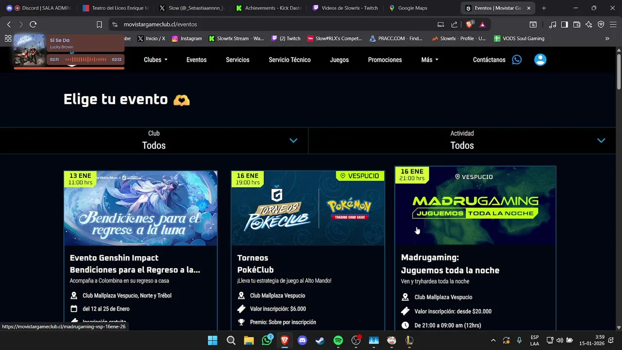Open the Más menu dropdown

pos(430,60)
